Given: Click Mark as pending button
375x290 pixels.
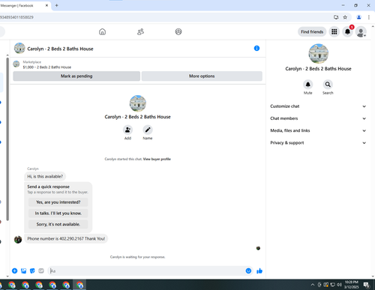Looking at the screenshot, I should pos(76,76).
